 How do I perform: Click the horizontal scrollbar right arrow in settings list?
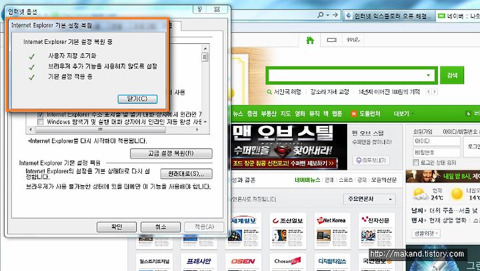[x=197, y=130]
